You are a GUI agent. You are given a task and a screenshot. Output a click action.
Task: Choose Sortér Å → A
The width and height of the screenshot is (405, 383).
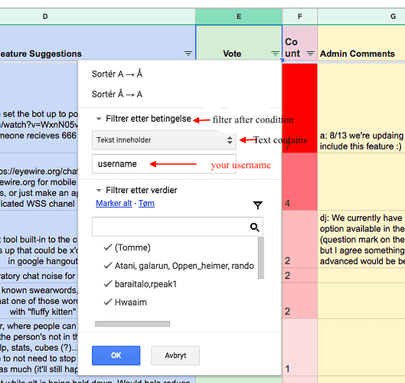click(117, 94)
